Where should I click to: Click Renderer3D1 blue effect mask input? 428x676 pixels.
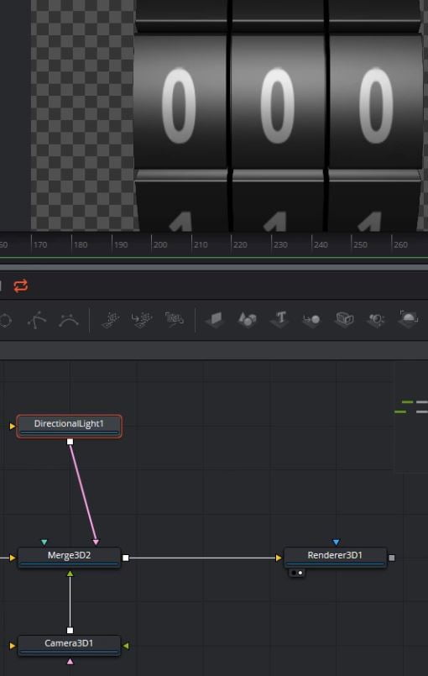pos(336,542)
